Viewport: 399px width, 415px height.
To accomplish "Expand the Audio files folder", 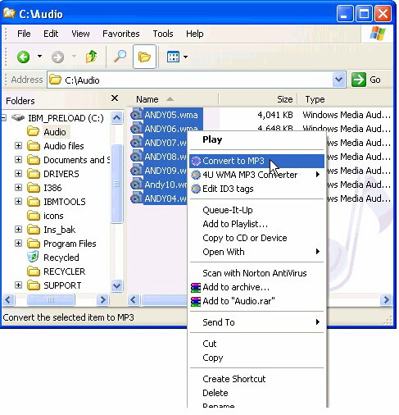I will [18, 145].
